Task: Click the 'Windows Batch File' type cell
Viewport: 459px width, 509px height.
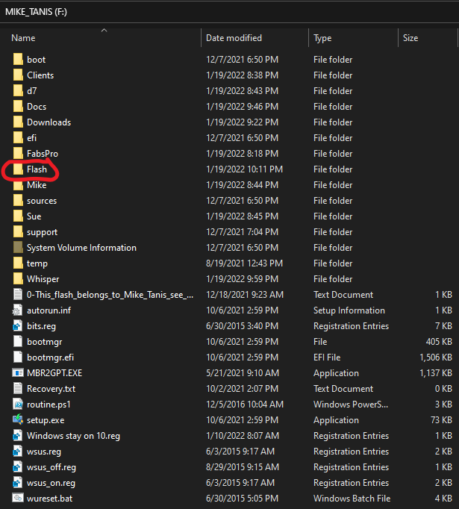Action: [352, 499]
